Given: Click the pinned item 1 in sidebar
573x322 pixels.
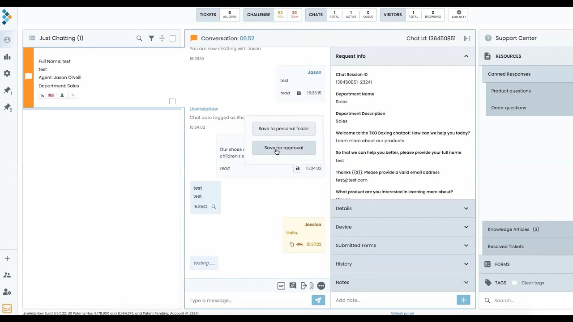Looking at the screenshot, I should (x=7, y=90).
